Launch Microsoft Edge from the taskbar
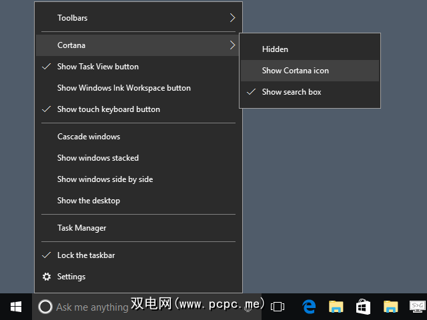Screen dimensions: 427x320 [309, 307]
